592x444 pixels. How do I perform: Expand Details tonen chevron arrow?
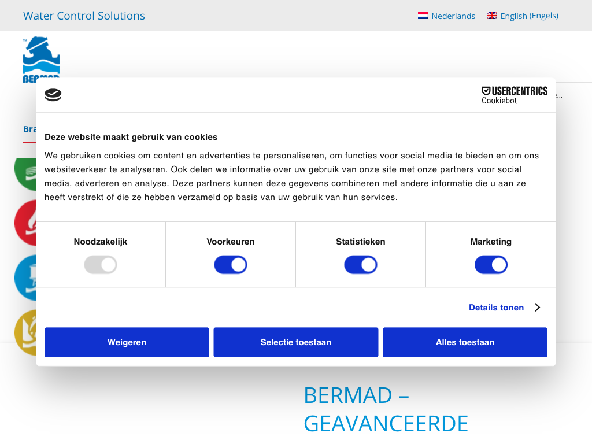click(537, 308)
